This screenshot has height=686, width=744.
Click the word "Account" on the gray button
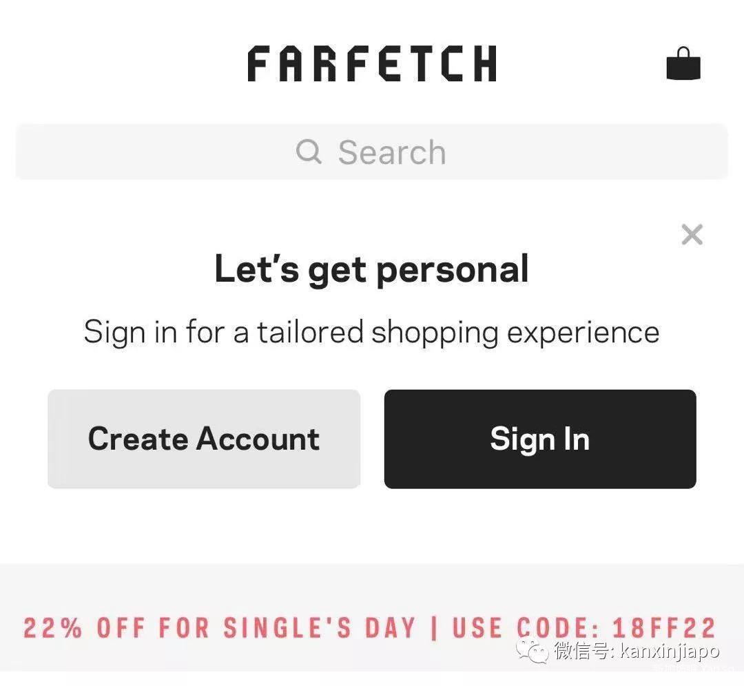[258, 439]
